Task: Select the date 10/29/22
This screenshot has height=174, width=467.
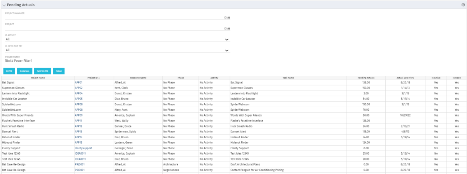Action: pos(406,115)
